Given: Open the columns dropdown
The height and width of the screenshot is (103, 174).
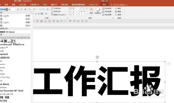Looking at the screenshot, I should (47, 14).
